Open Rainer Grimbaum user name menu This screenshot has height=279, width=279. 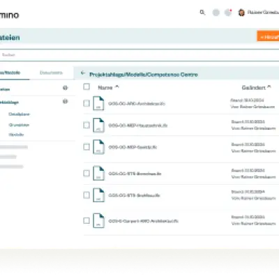pyautogui.click(x=263, y=13)
